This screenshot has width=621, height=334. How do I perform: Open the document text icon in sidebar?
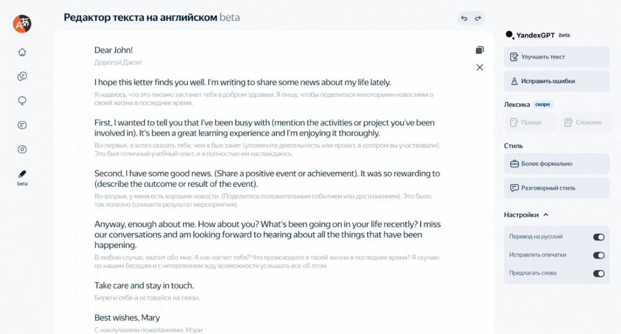[22, 125]
